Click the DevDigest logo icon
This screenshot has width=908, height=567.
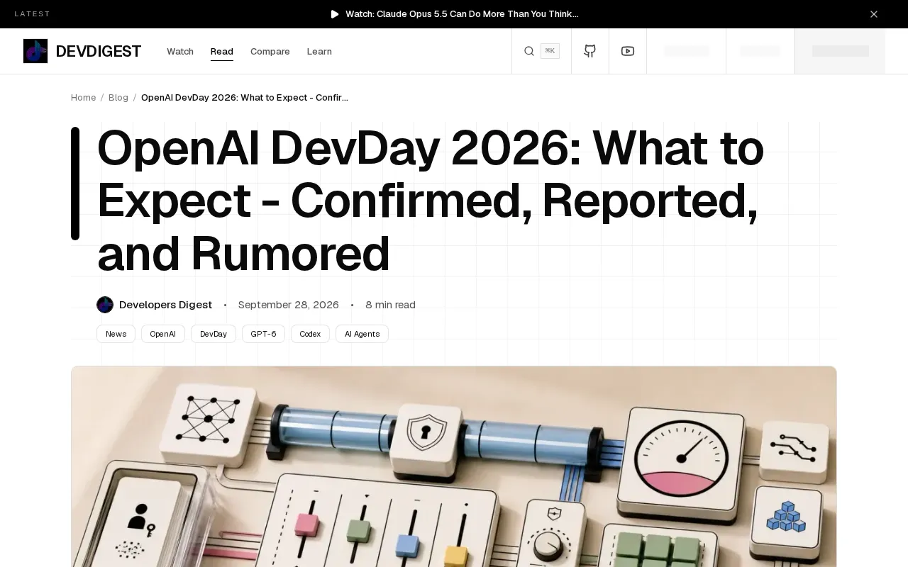[35, 51]
